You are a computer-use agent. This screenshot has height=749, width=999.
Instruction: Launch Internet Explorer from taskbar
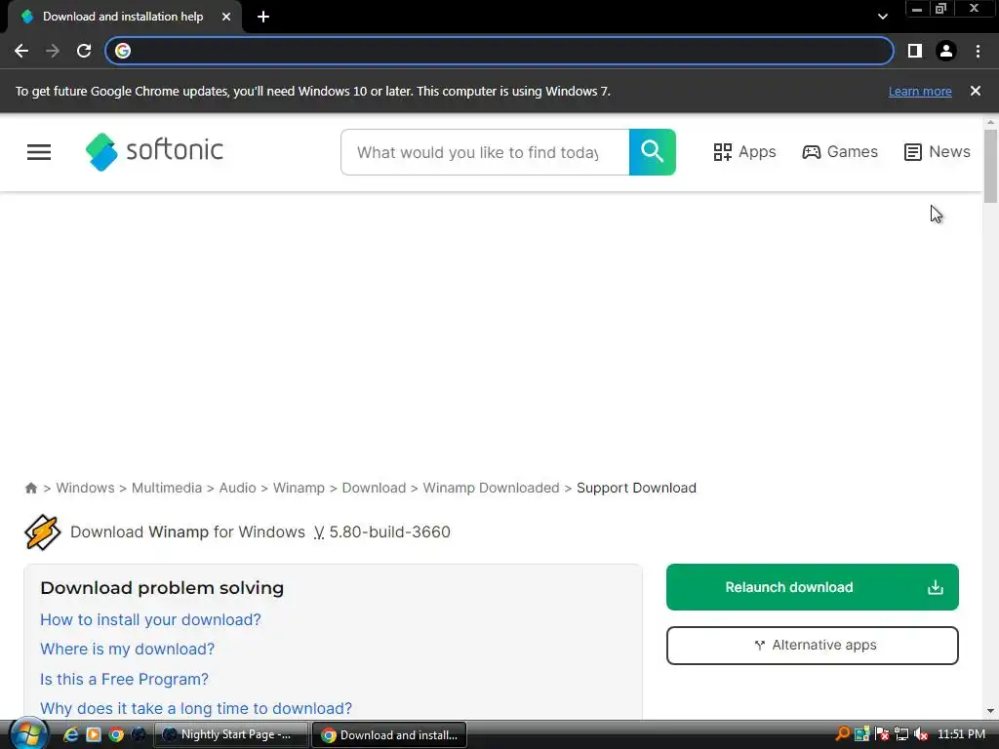pyautogui.click(x=70, y=734)
